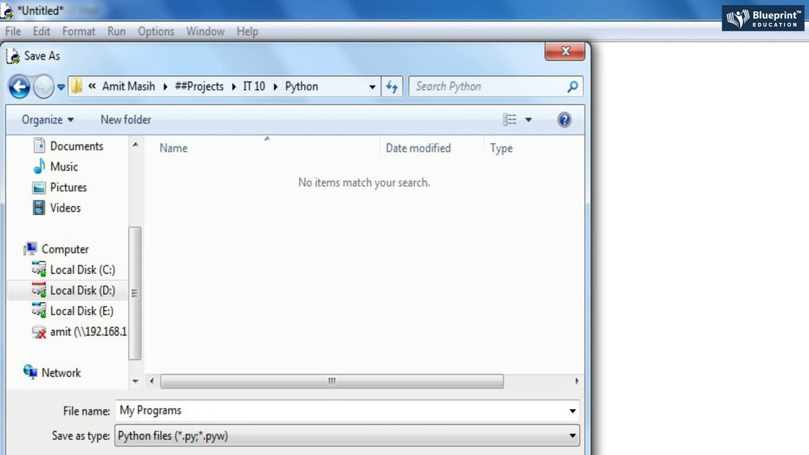
Task: Click the navigation pane scroll down arrow
Action: (135, 381)
